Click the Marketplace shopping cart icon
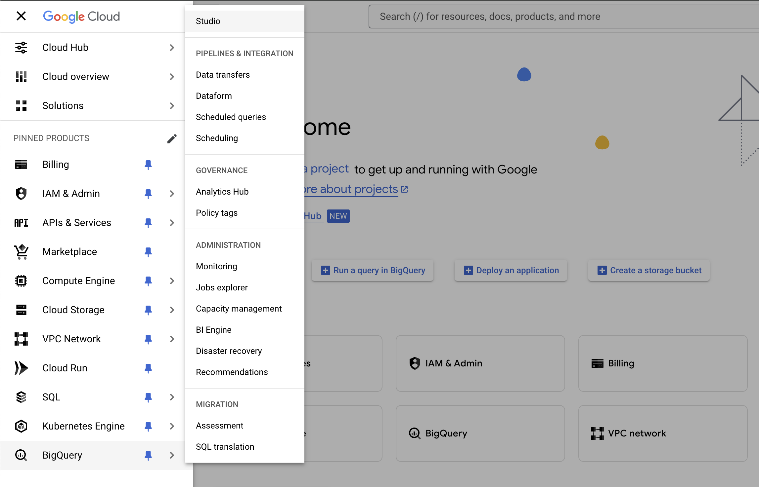The height and width of the screenshot is (487, 759). [x=21, y=252]
